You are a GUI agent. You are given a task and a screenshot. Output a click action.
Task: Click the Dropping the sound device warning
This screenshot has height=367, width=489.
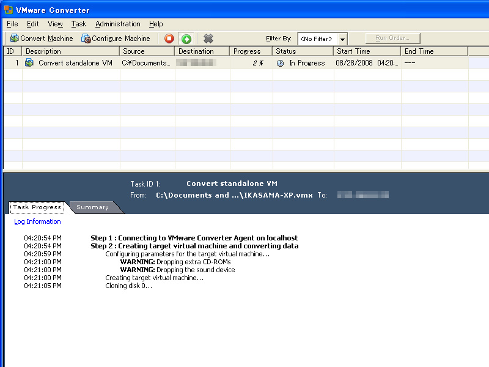[x=177, y=270]
